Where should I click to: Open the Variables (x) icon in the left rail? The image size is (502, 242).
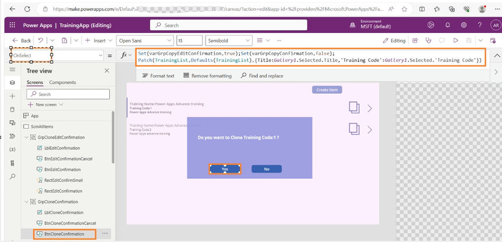tap(12, 149)
